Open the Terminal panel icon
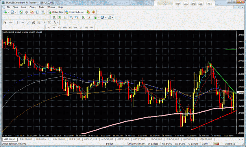Viewport: 246px width, 147px height. pos(37,12)
